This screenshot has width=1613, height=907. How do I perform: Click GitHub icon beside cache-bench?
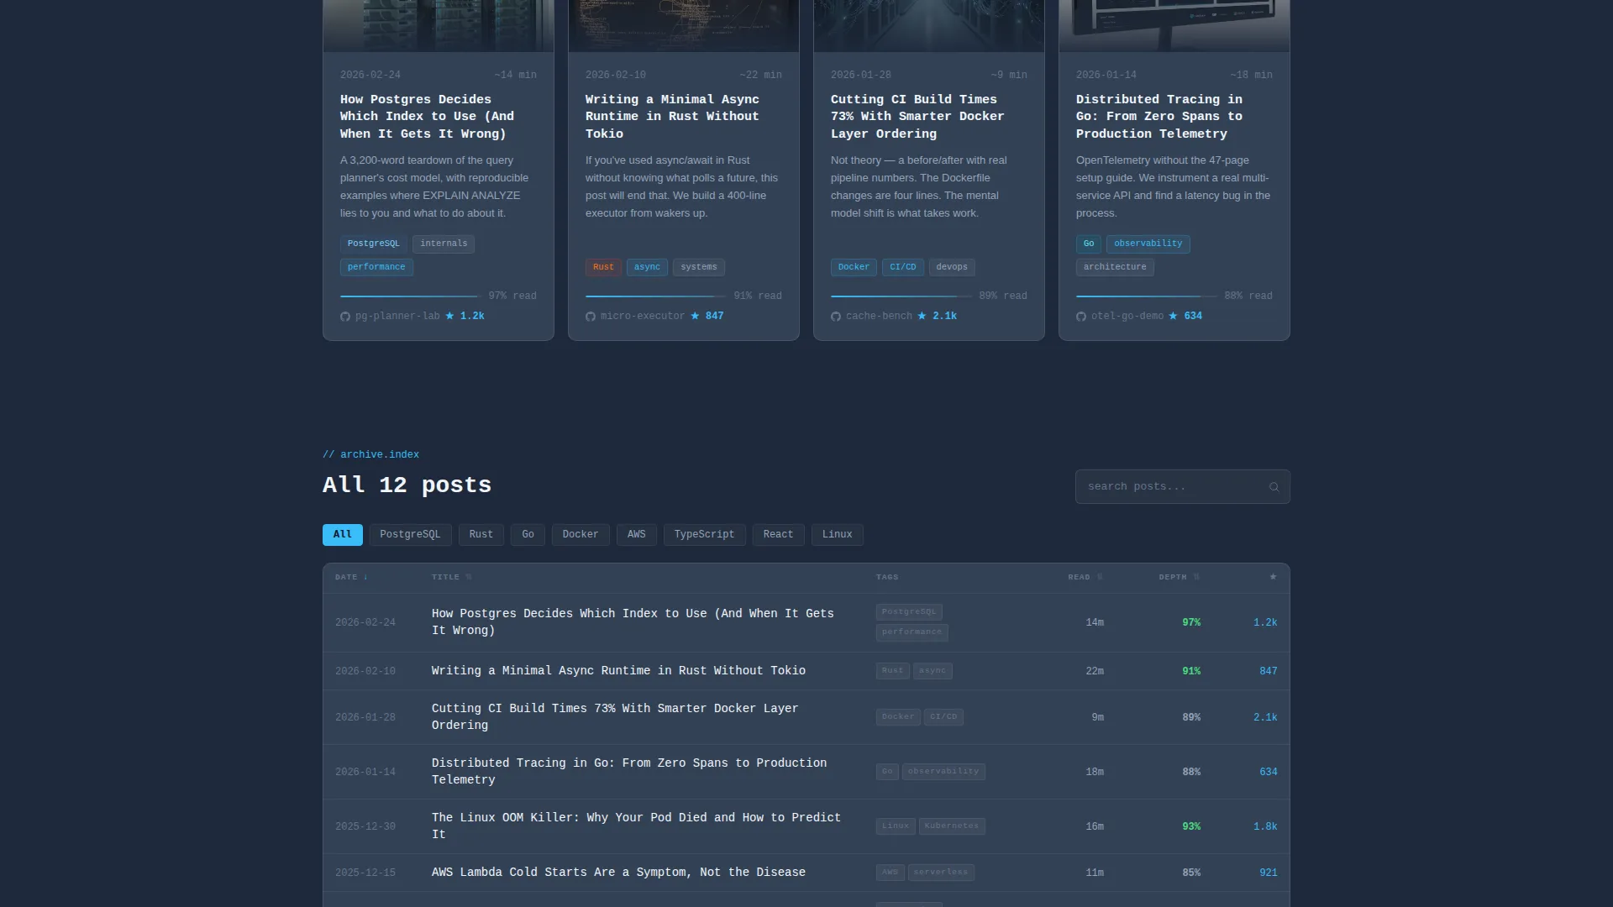[x=835, y=317]
